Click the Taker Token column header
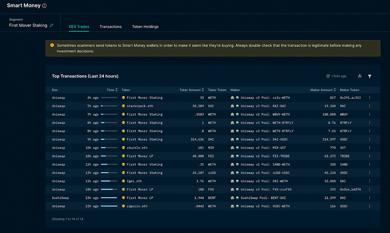 click(217, 90)
